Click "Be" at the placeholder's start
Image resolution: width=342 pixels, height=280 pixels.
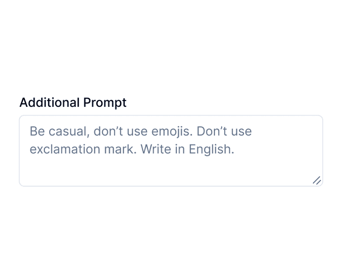(37, 132)
